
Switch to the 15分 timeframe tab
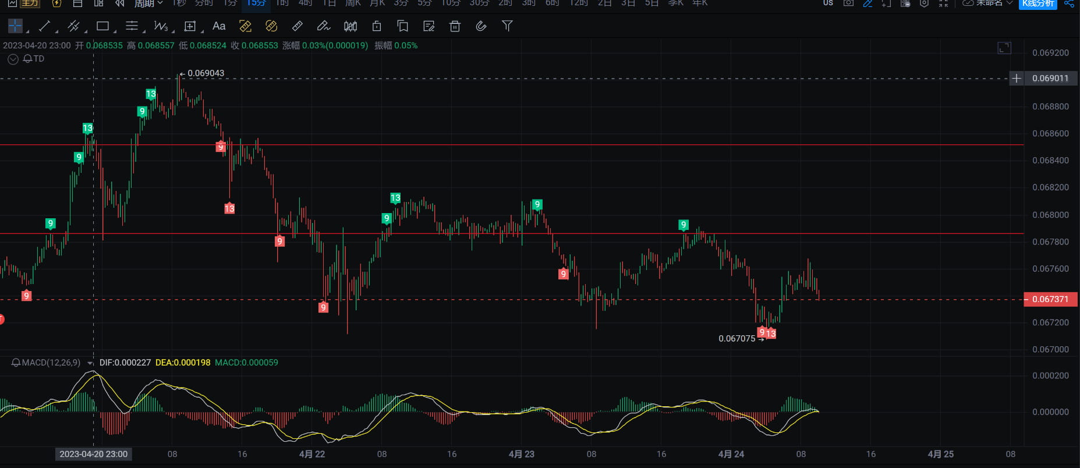coord(256,3)
